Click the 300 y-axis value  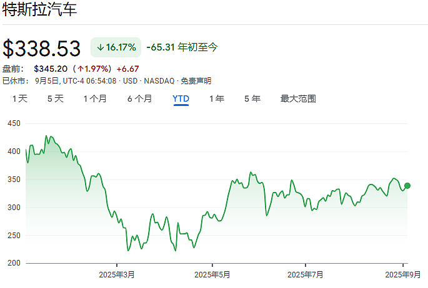[14, 208]
